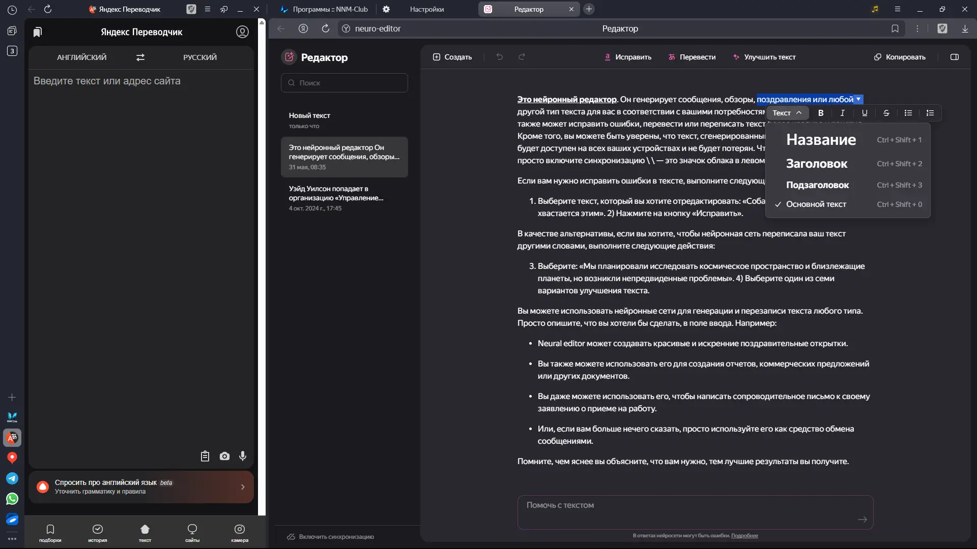This screenshot has height=549, width=977.
Task: Choose Заголовок style from the menu
Action: pyautogui.click(x=816, y=164)
